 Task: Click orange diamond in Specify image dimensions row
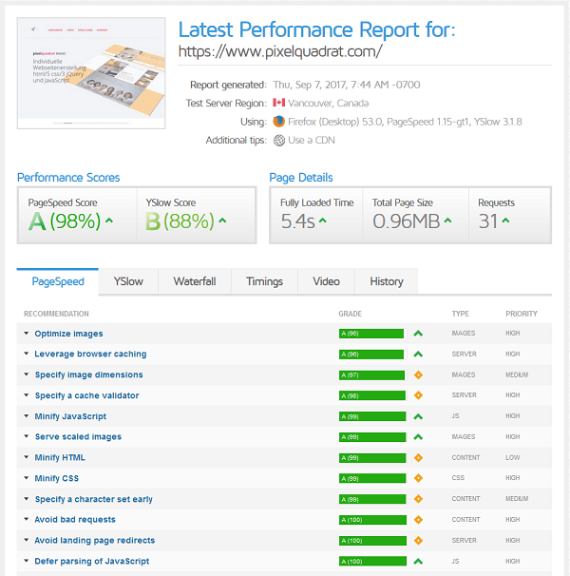click(x=417, y=374)
